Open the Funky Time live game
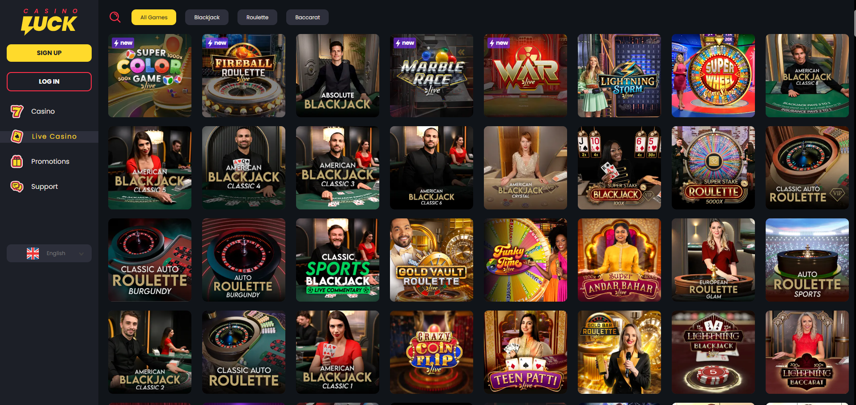The image size is (856, 405). (x=525, y=260)
